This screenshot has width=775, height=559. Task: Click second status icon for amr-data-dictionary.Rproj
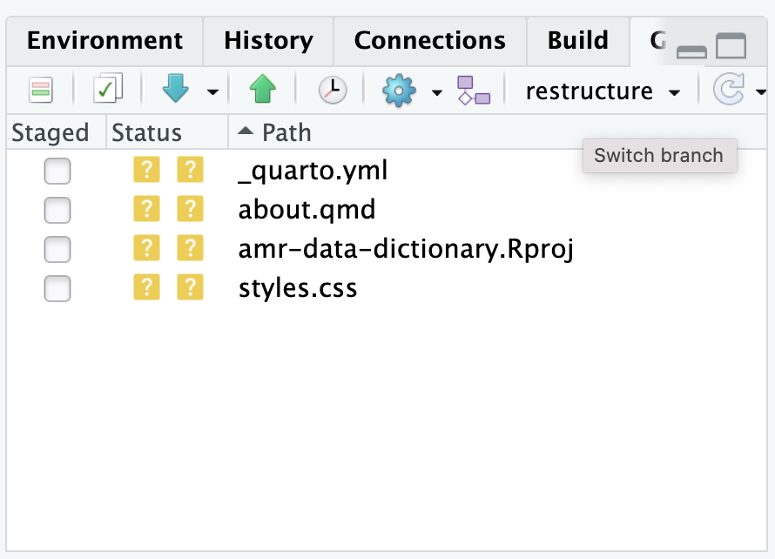190,247
